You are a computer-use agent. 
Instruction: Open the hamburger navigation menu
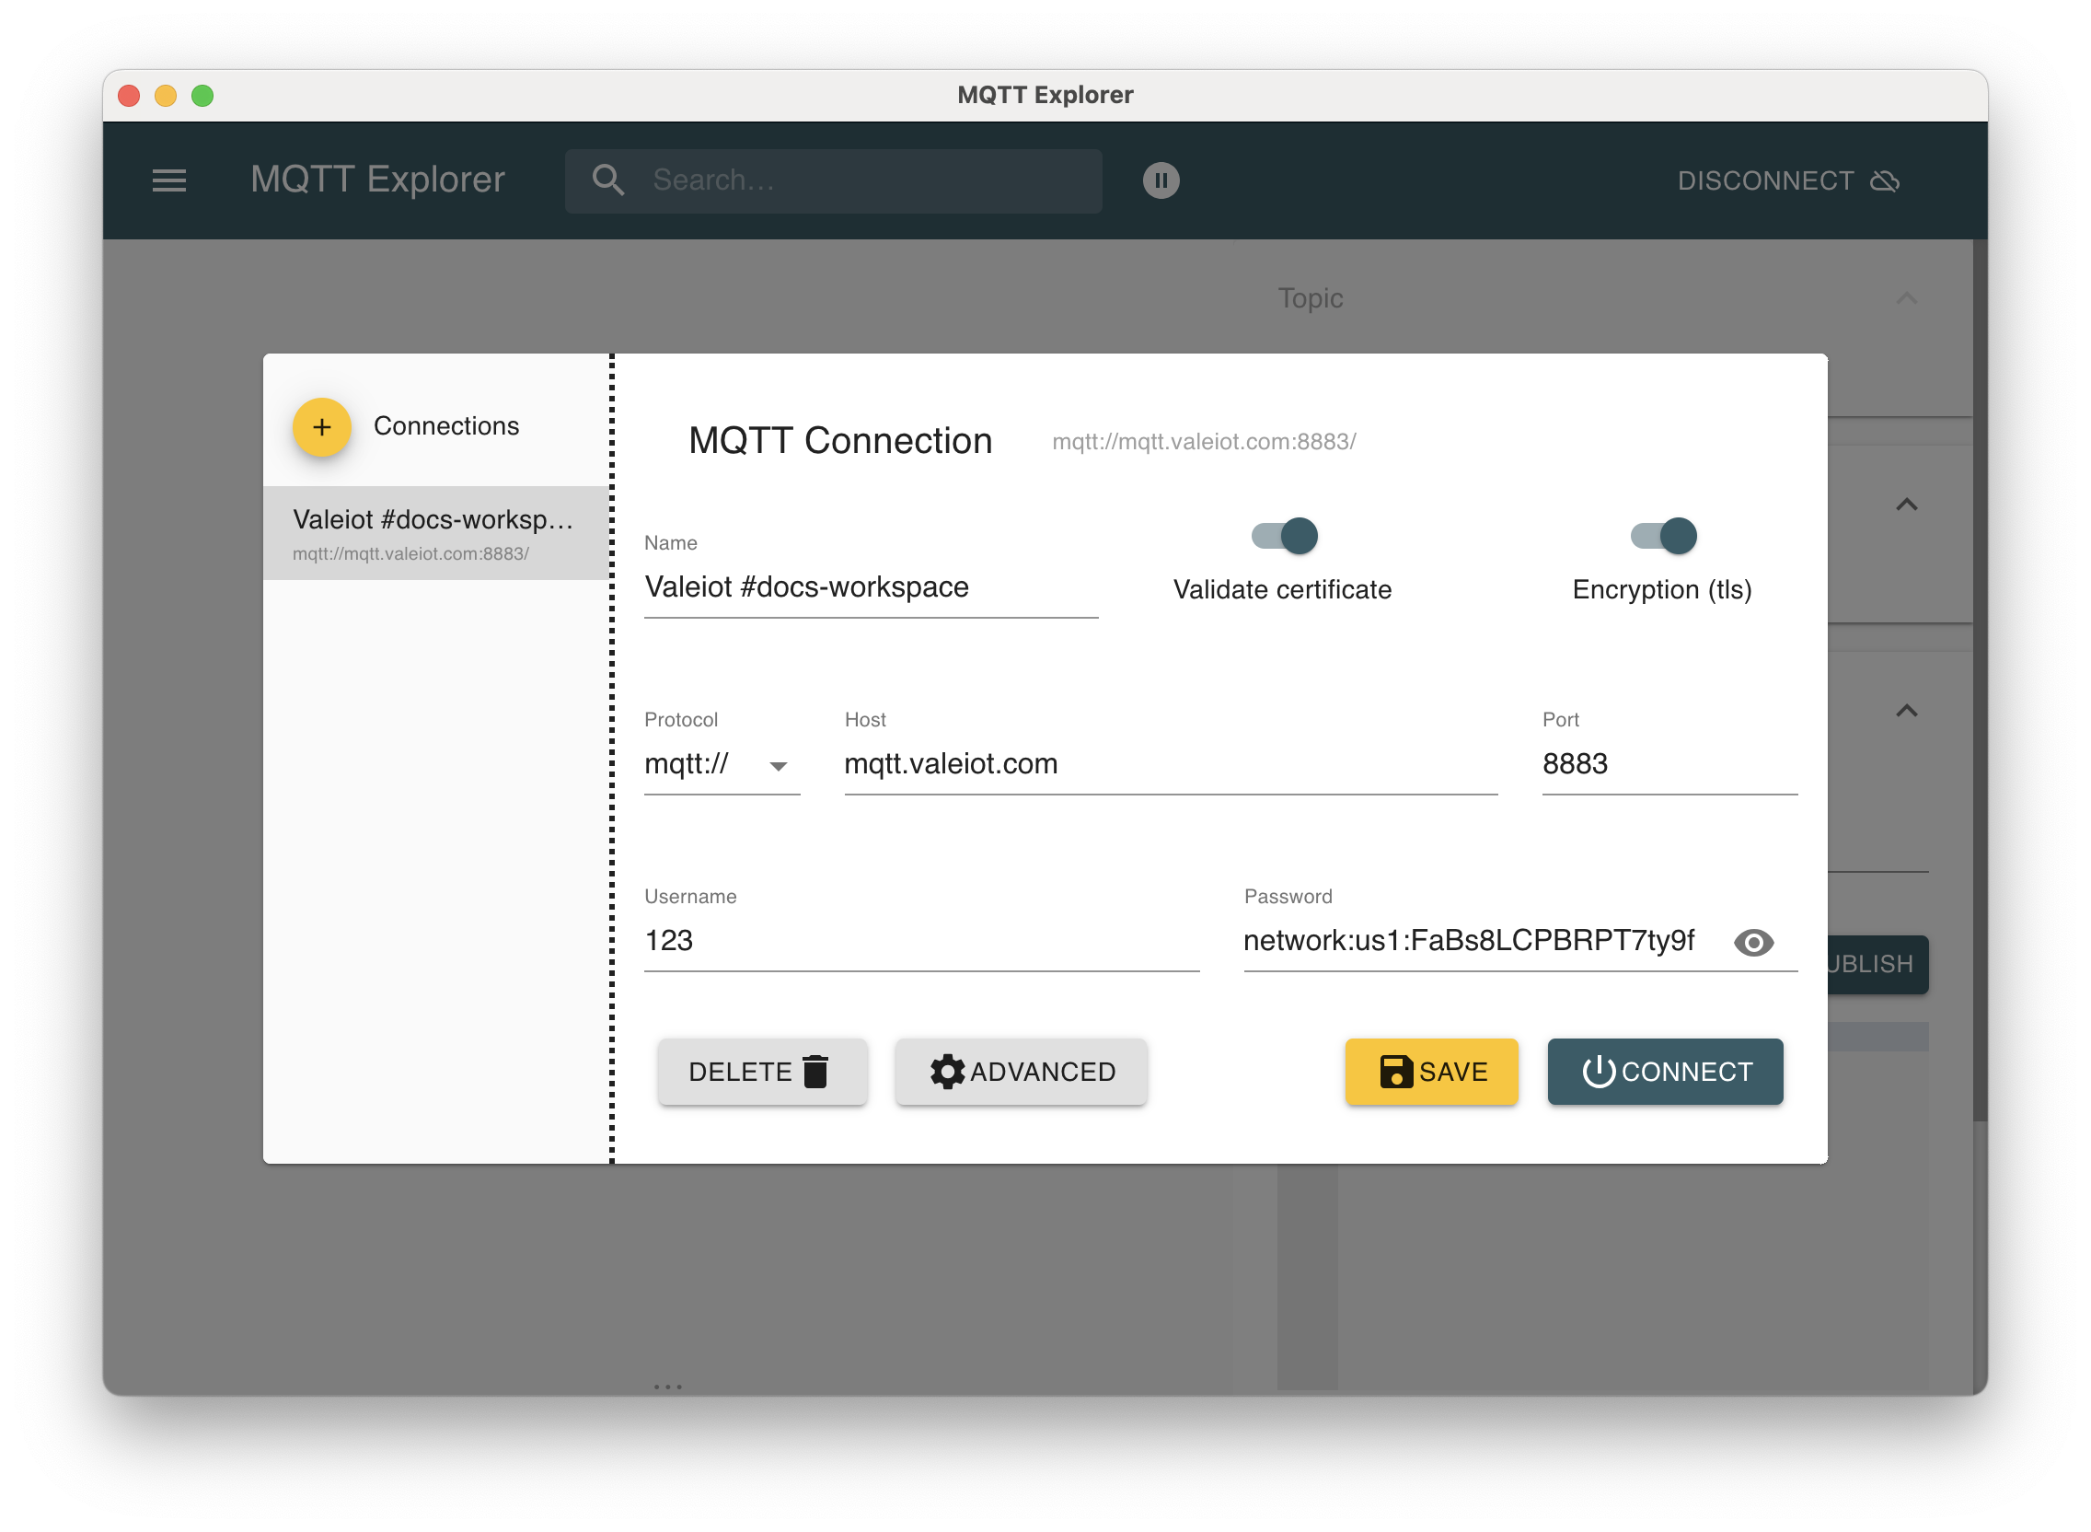pos(169,180)
